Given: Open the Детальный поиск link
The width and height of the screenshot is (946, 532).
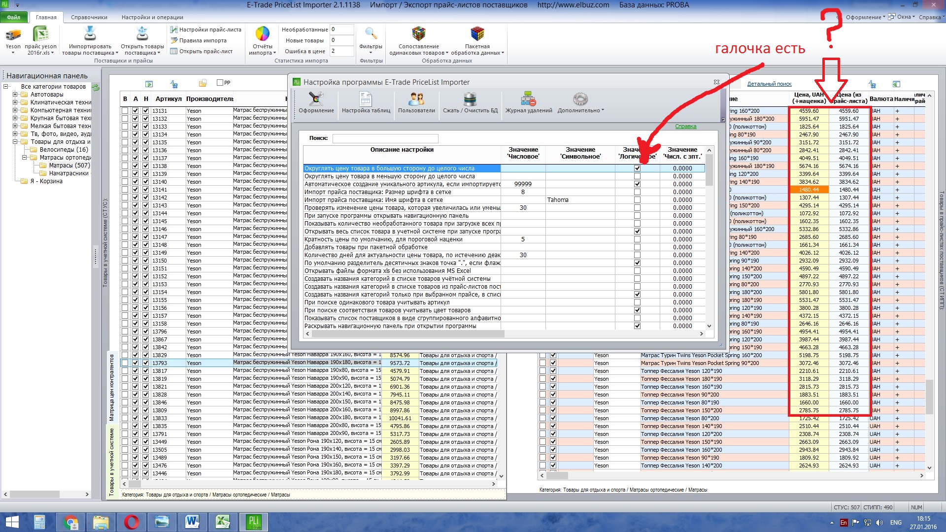Looking at the screenshot, I should click(x=769, y=84).
